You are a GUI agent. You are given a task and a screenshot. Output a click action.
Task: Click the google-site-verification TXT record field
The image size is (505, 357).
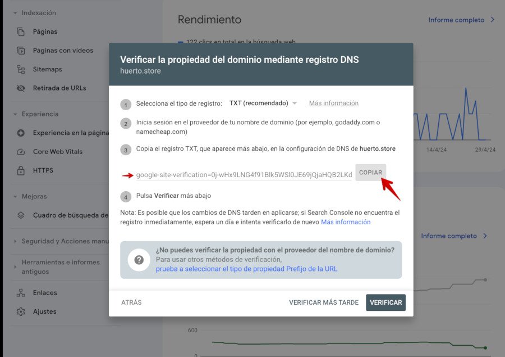(244, 175)
